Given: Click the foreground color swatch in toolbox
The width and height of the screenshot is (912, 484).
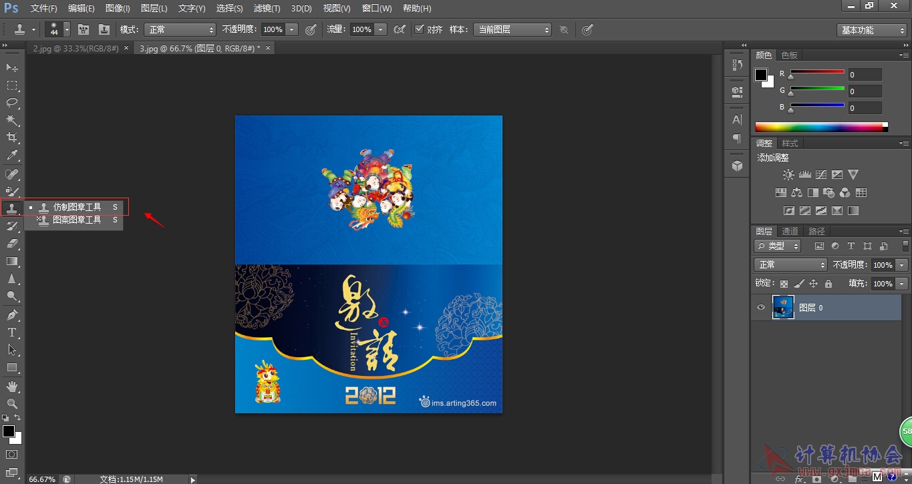Looking at the screenshot, I should [x=9, y=431].
